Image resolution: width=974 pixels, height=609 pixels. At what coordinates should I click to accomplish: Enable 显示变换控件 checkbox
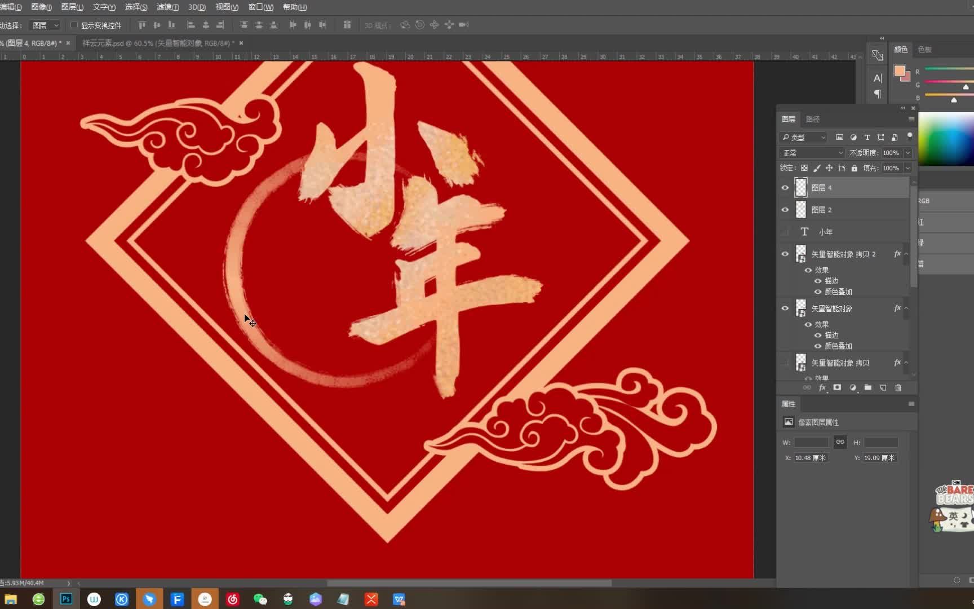tap(74, 25)
